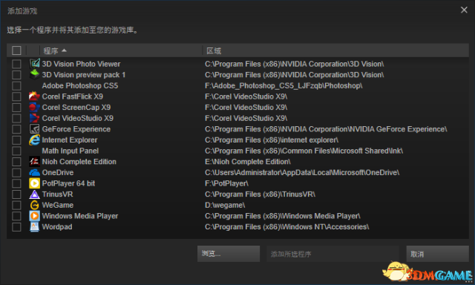Click the Windows Media Player icon
The image size is (475, 285).
(35, 216)
